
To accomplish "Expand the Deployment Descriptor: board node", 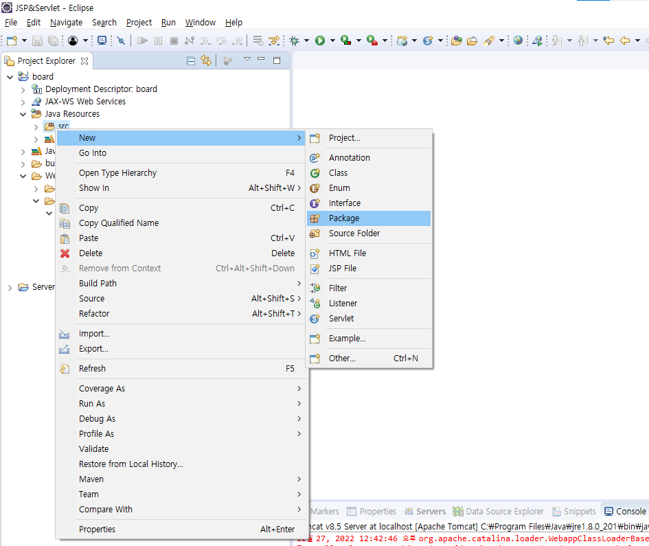I will coord(23,89).
